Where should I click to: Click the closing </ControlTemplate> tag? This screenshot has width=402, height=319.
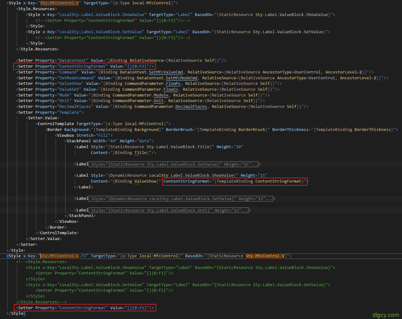(57, 233)
